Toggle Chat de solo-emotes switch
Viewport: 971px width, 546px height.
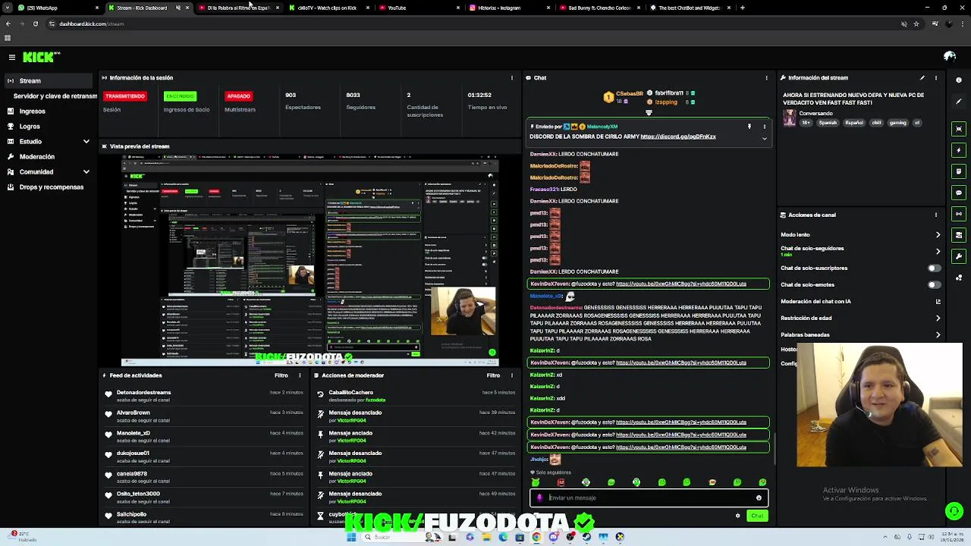pos(935,284)
